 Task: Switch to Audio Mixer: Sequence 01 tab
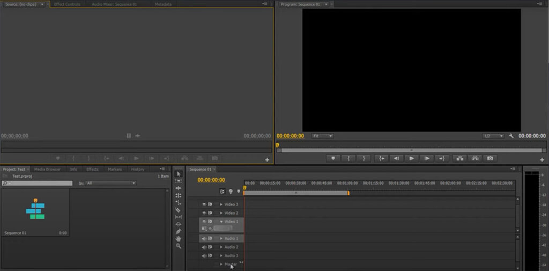(114, 4)
